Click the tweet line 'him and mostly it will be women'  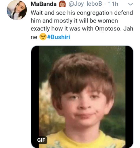click(x=74, y=21)
